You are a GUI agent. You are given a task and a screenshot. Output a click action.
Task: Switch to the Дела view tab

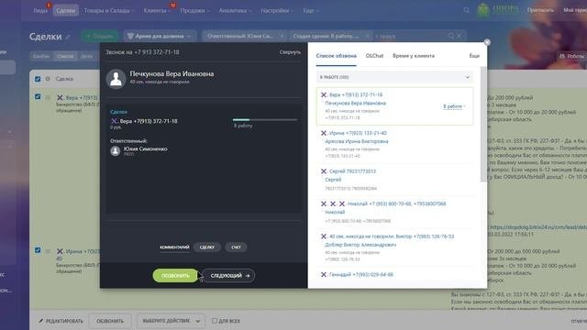point(86,56)
